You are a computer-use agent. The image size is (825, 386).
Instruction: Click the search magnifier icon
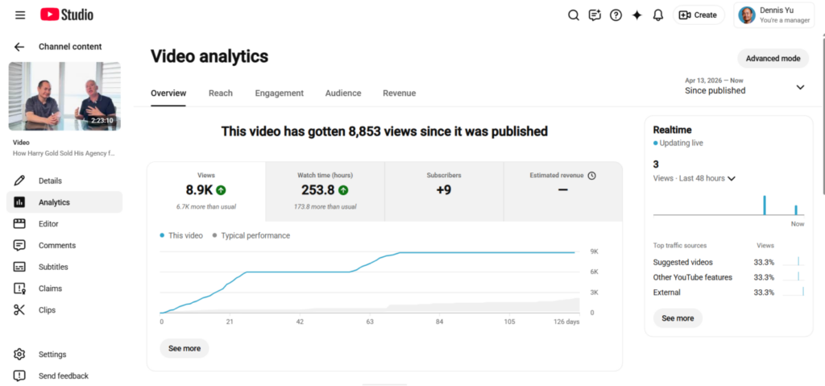(574, 15)
